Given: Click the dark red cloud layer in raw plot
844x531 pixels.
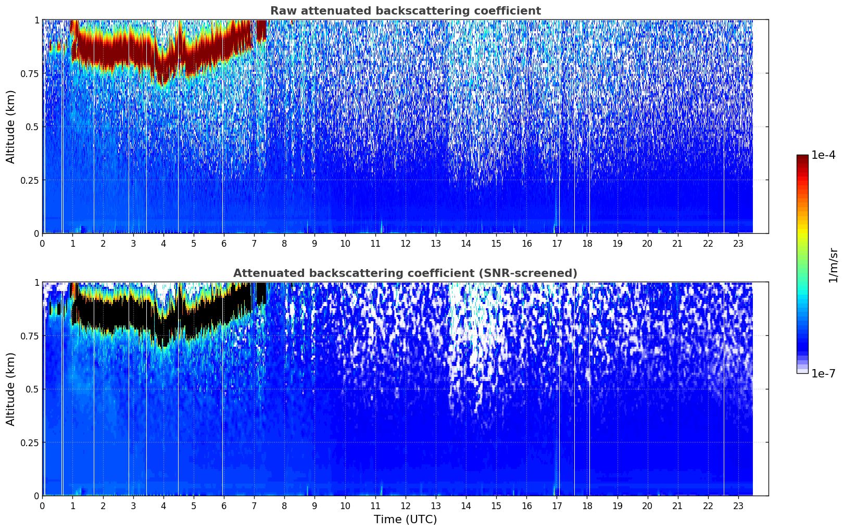Looking at the screenshot, I should (130, 52).
